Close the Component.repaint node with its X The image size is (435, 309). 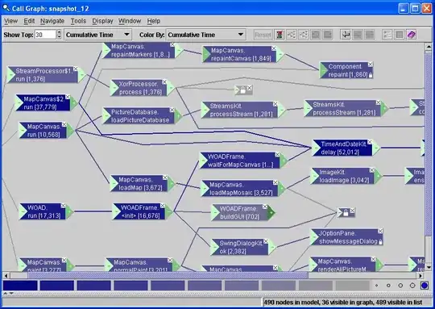pyautogui.click(x=371, y=65)
